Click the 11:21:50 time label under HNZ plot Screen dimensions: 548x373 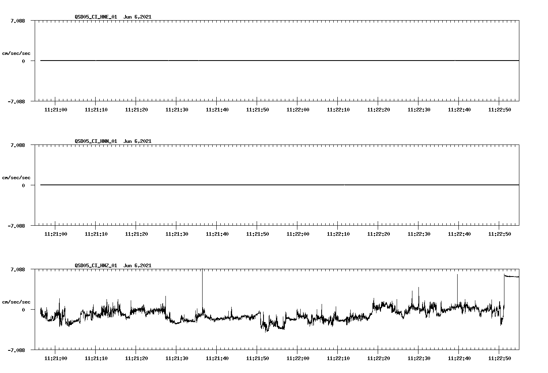click(257, 358)
